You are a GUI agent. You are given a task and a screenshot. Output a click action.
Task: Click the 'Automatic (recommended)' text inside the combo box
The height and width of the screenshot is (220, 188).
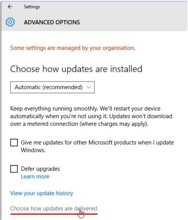pyautogui.click(x=49, y=87)
